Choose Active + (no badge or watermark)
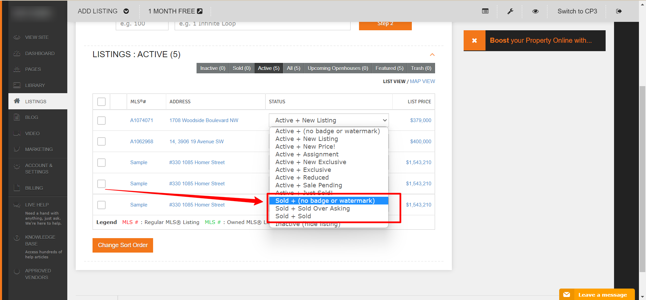 pyautogui.click(x=329, y=131)
